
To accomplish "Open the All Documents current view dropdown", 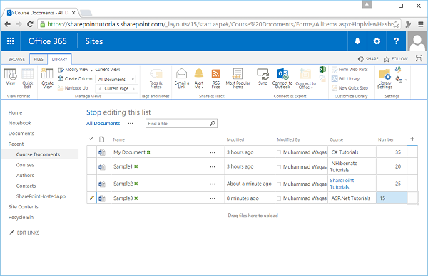I will tap(116, 79).
